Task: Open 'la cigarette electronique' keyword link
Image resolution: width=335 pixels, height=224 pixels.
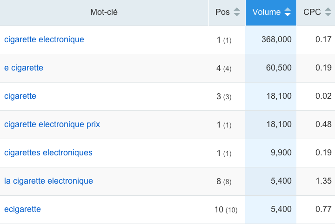Action: [48, 181]
